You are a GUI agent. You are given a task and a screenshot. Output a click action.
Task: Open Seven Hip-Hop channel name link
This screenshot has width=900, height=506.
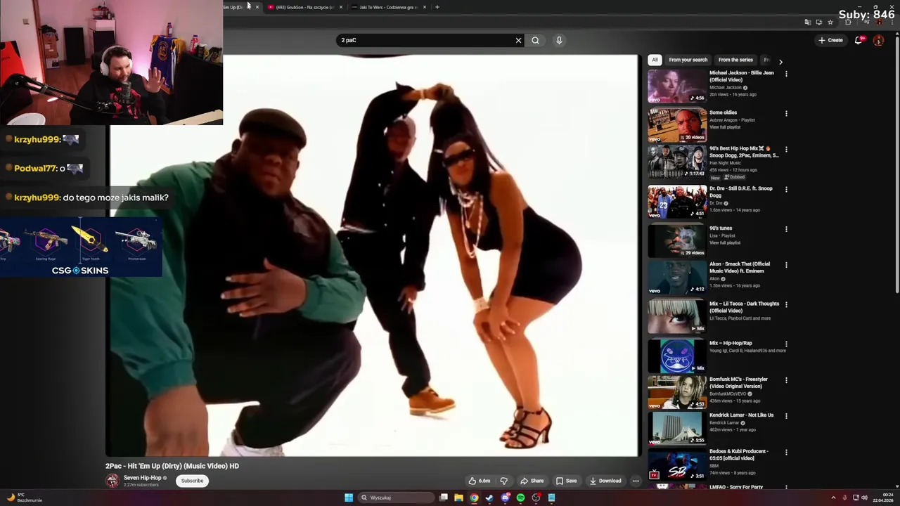click(x=143, y=478)
